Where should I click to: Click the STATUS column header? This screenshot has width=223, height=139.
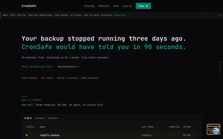(30, 127)
